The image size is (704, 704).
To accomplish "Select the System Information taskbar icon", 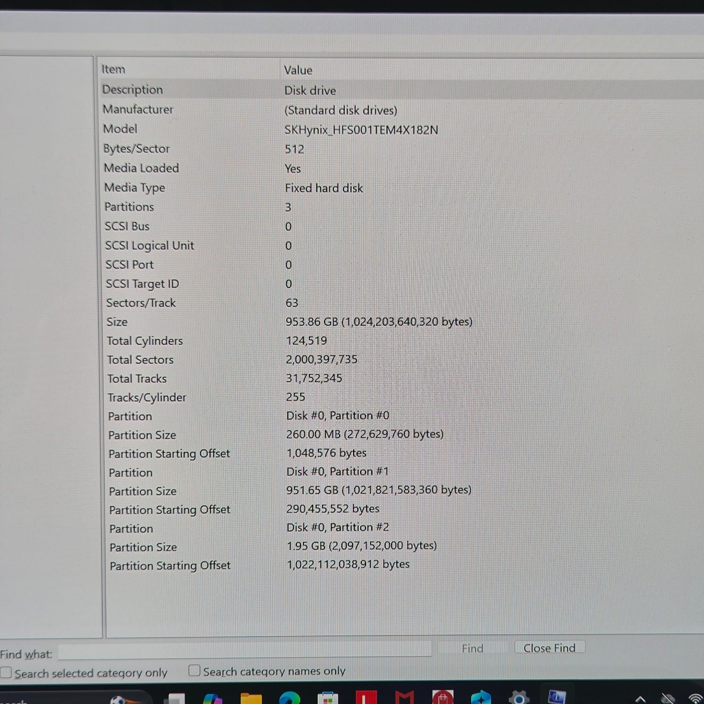I will point(557,697).
